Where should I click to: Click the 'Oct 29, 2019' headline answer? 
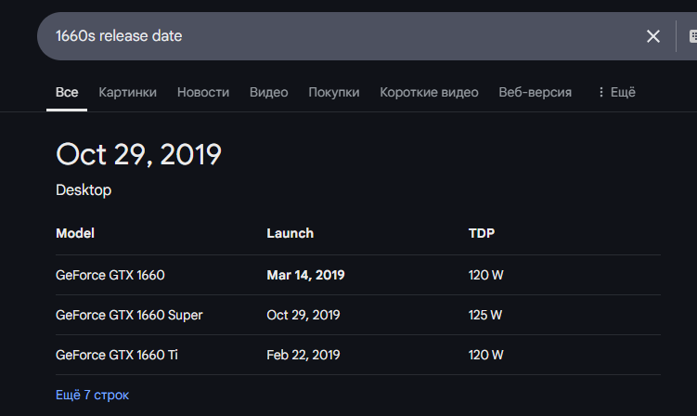[138, 154]
